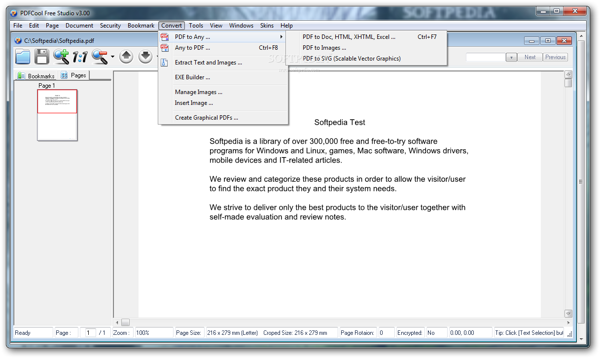The width and height of the screenshot is (600, 358).
Task: Select PDF to Images submenu entry
Action: [367, 48]
